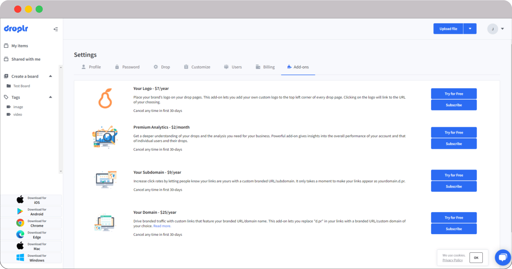Click the user avatar J icon
The width and height of the screenshot is (512, 269).
click(x=492, y=29)
